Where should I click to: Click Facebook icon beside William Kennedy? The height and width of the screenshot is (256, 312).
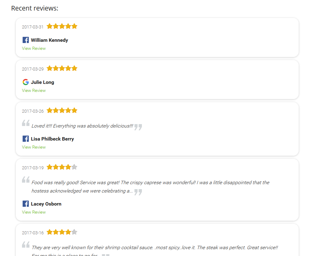click(25, 40)
